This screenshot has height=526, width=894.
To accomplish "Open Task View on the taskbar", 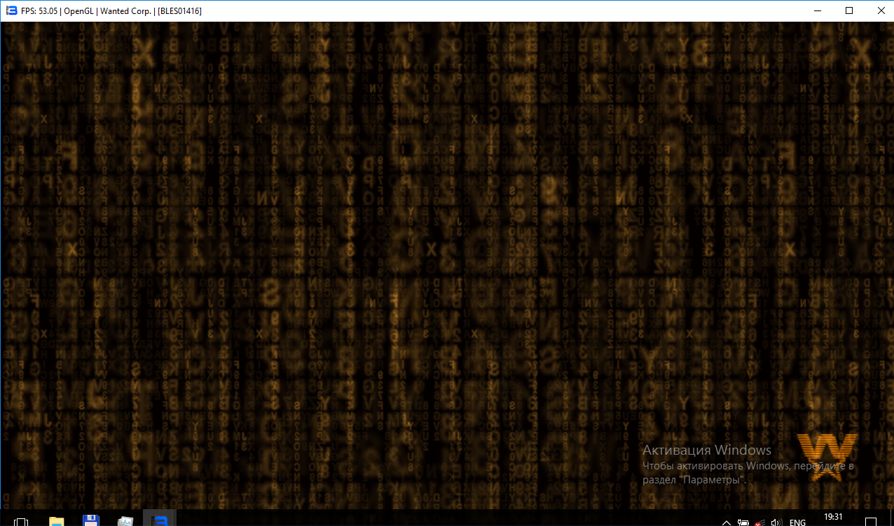I will point(21,521).
